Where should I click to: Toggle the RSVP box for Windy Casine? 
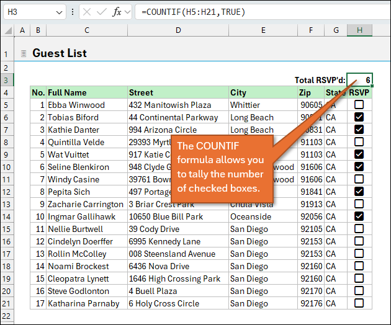pyautogui.click(x=359, y=179)
